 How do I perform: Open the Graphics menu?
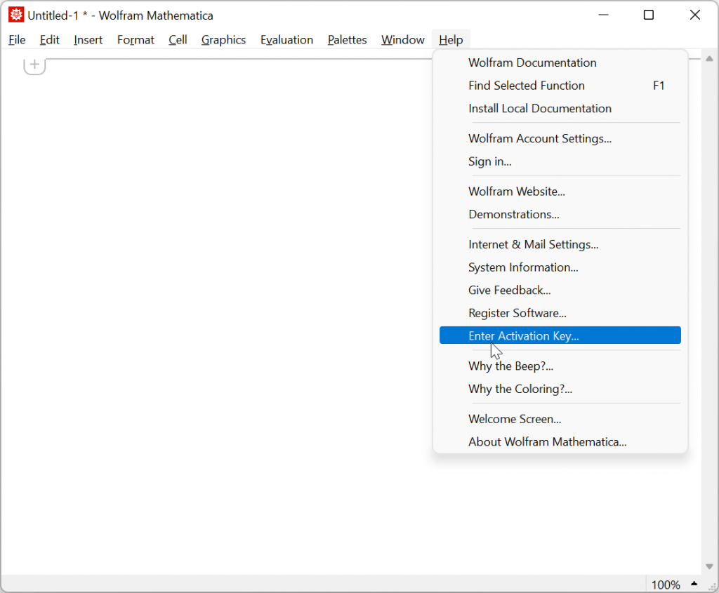(223, 40)
